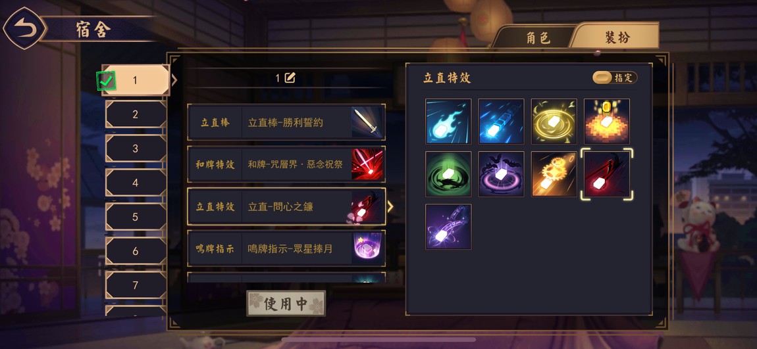Choose the purple bats riichi effect
The height and width of the screenshot is (349, 757).
501,174
